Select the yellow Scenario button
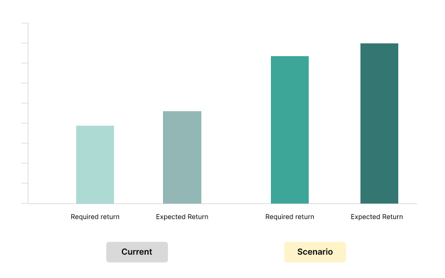The width and height of the screenshot is (445, 278). [x=315, y=252]
